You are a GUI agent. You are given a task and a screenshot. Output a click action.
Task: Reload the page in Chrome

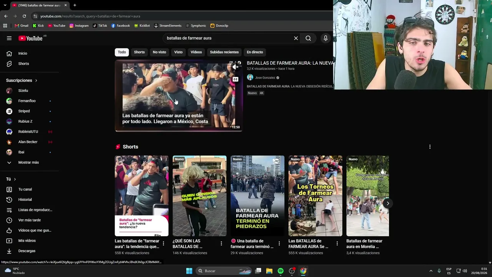pyautogui.click(x=24, y=16)
